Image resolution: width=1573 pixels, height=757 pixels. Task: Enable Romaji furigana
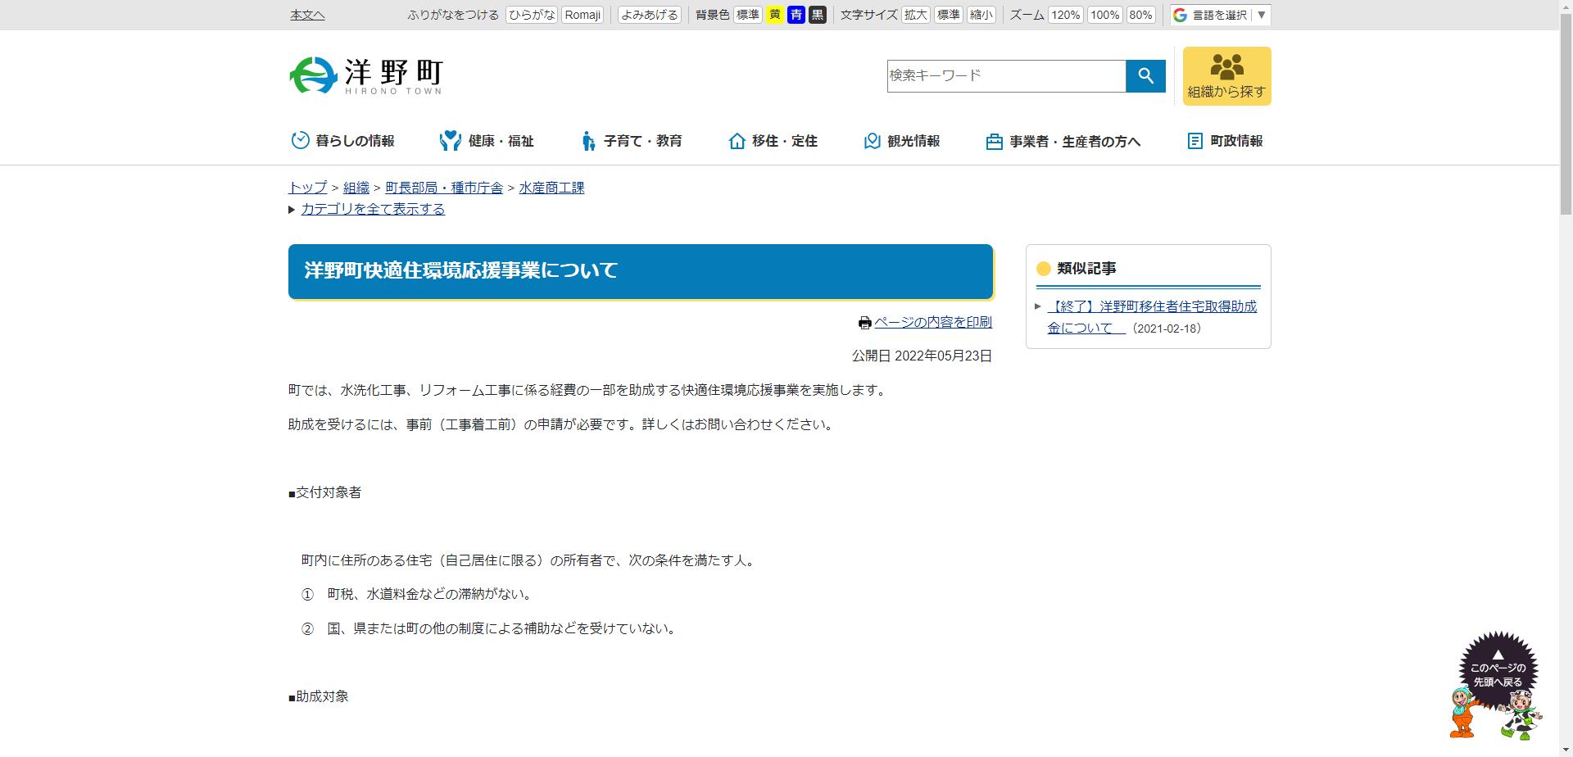(x=583, y=15)
